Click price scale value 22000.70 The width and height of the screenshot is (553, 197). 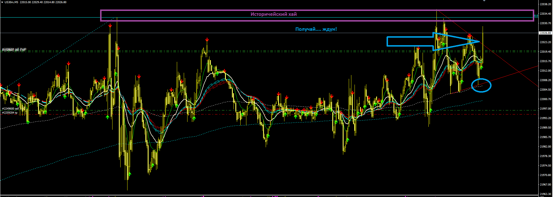[545, 99]
